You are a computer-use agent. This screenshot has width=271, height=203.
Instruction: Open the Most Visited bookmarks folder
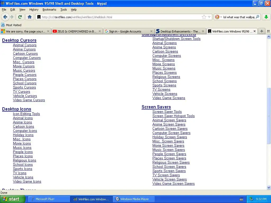[x=11, y=25]
